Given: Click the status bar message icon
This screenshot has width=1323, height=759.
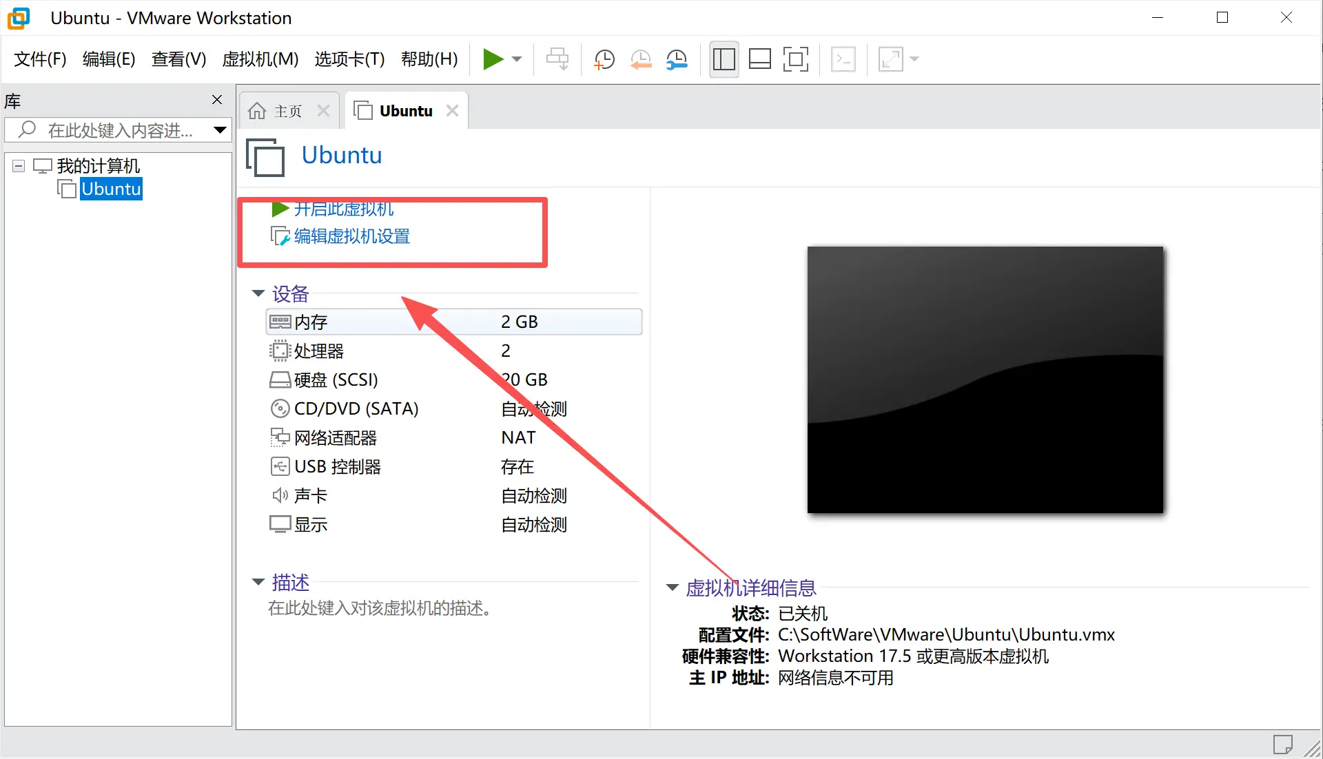Looking at the screenshot, I should [1282, 745].
